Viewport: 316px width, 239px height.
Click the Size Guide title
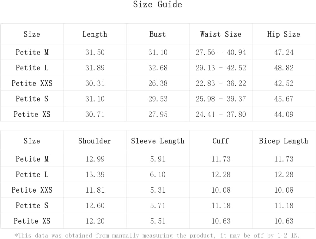157,5
